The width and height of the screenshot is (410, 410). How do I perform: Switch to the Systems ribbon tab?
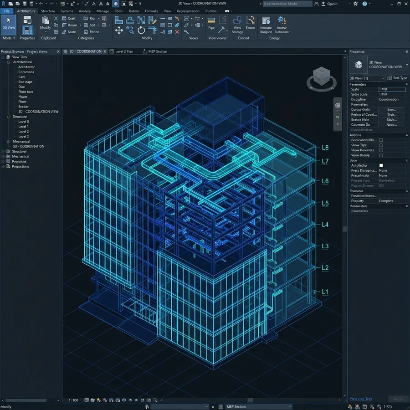(x=67, y=11)
